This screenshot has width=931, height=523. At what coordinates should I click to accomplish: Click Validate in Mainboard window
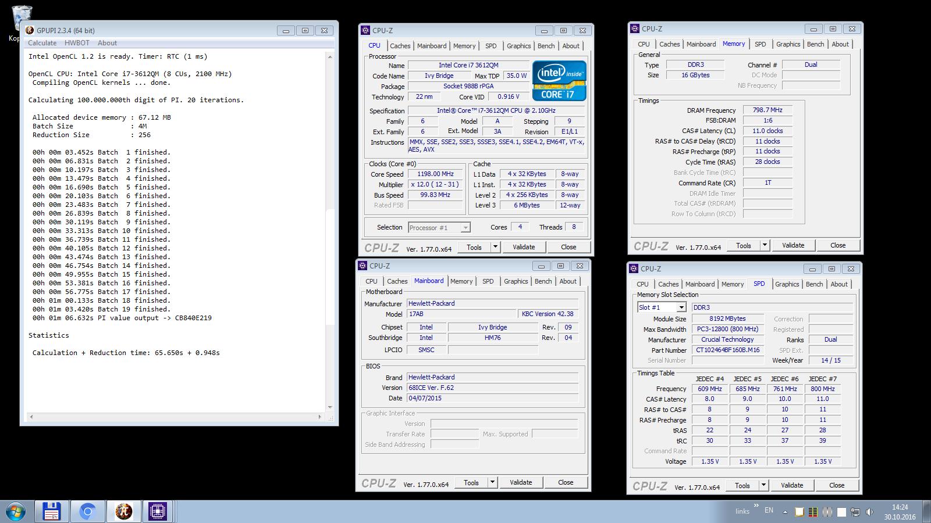coord(521,482)
